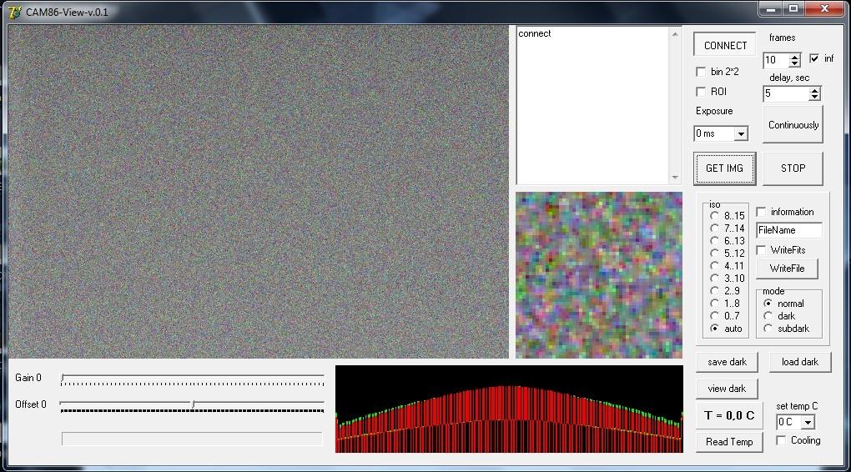
Task: Decrease frames count with down arrow
Action: [x=794, y=63]
